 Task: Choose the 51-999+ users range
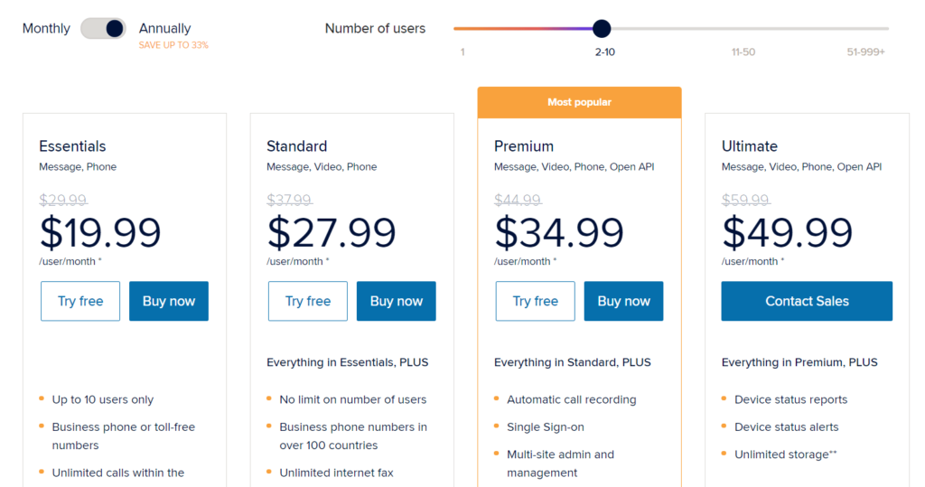pos(865,52)
